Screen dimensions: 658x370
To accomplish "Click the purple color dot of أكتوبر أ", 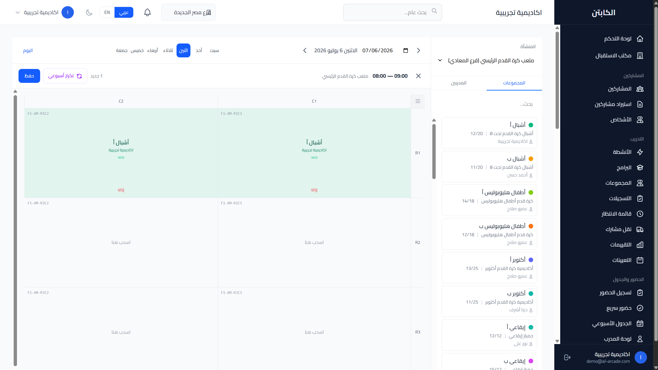I will coord(531,260).
